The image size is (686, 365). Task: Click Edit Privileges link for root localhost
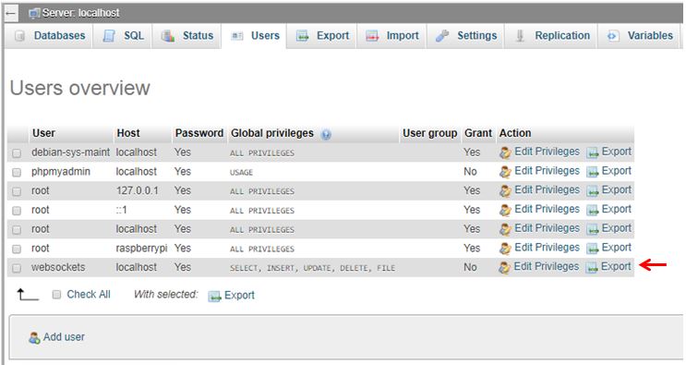click(x=547, y=228)
